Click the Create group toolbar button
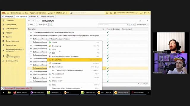 pos(42,25)
